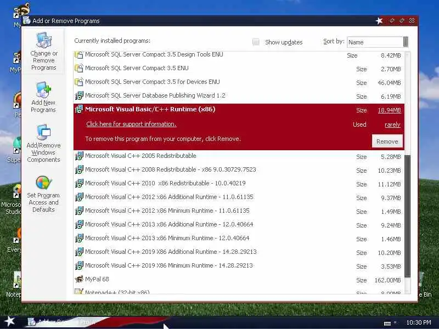Open Click here for support information link
Viewport: 439px width, 329px height.
tap(131, 124)
